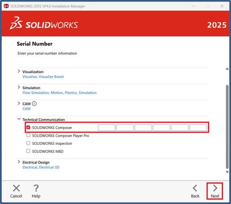Click the CAM info icon

point(34,103)
